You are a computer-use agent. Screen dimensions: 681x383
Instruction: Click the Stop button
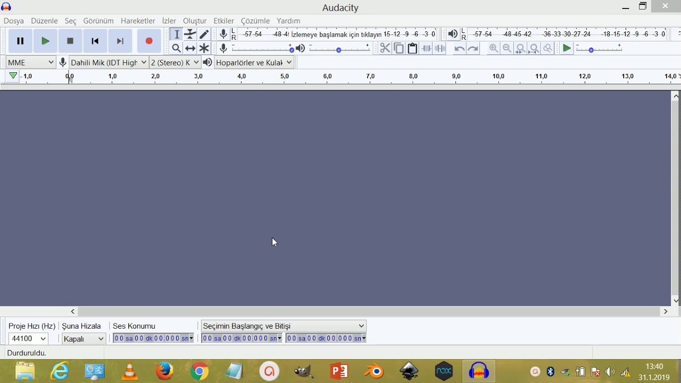(x=70, y=41)
